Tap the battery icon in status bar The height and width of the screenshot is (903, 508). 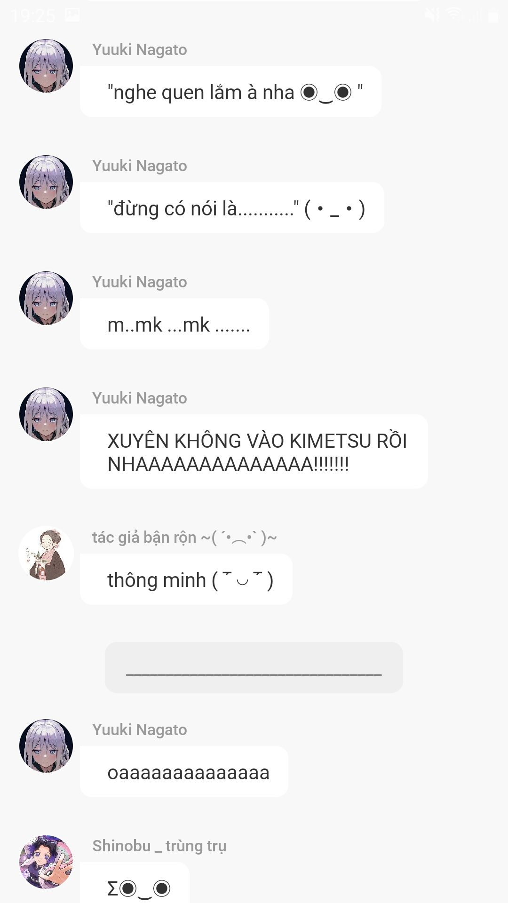coord(493,16)
